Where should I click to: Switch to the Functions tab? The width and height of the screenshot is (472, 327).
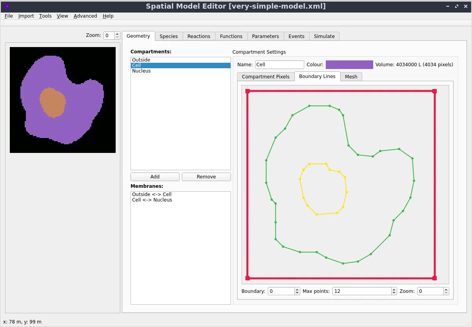pos(231,36)
